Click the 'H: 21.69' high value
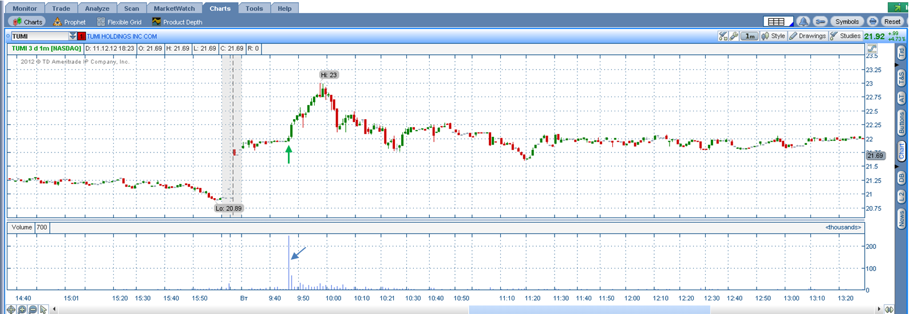 [177, 49]
